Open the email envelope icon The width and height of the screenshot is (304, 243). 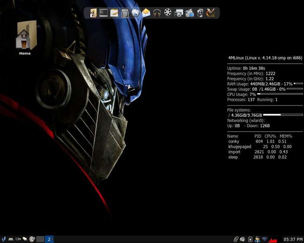click(146, 13)
